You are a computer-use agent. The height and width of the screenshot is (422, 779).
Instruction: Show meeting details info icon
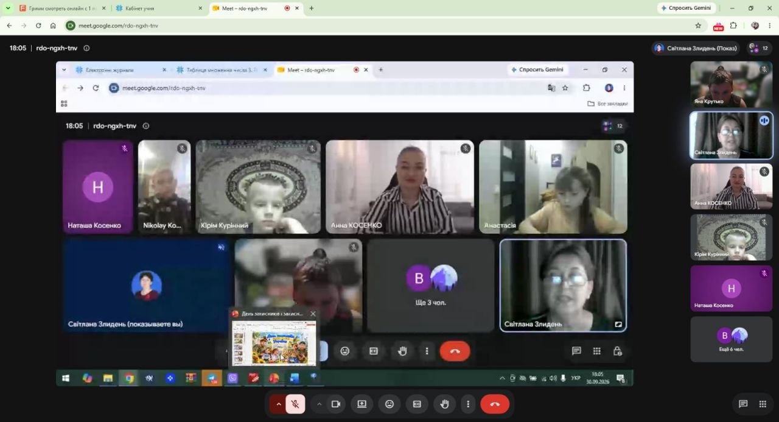86,48
